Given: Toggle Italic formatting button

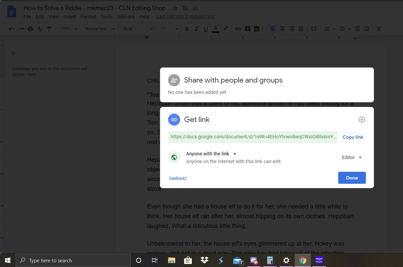Looking at the screenshot, I should coord(196,29).
